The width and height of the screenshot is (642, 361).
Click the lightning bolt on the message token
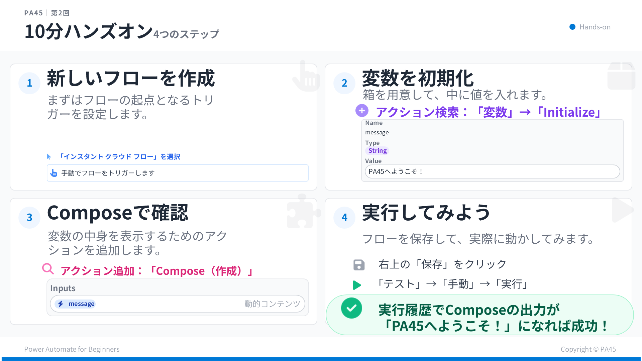click(x=61, y=304)
